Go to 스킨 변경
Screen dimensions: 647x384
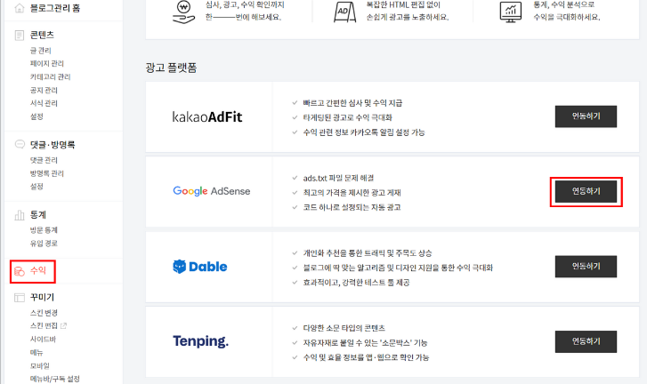pyautogui.click(x=44, y=313)
